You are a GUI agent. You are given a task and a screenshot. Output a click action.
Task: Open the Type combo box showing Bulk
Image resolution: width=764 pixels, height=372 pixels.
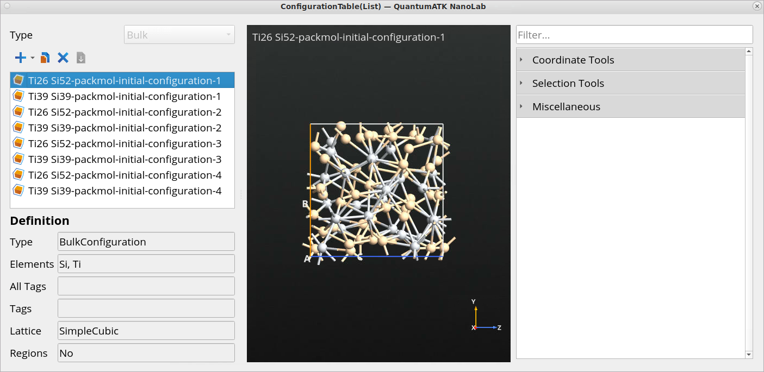[179, 35]
